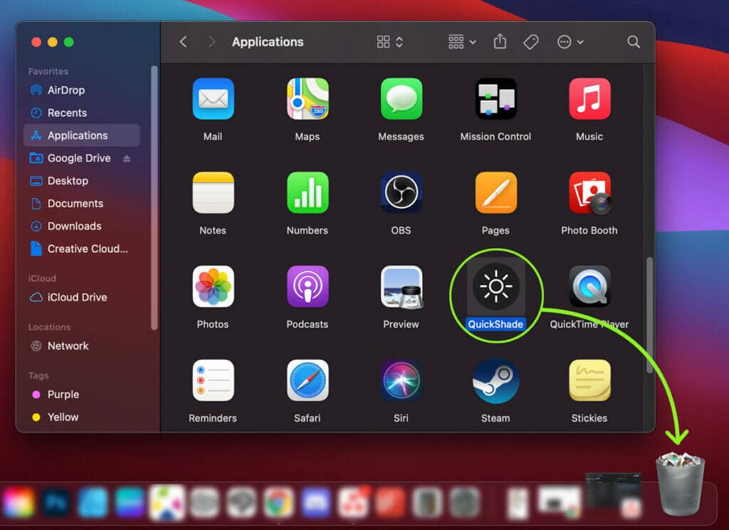Select the QuickTime Player icon
The width and height of the screenshot is (729, 530).
tap(589, 286)
